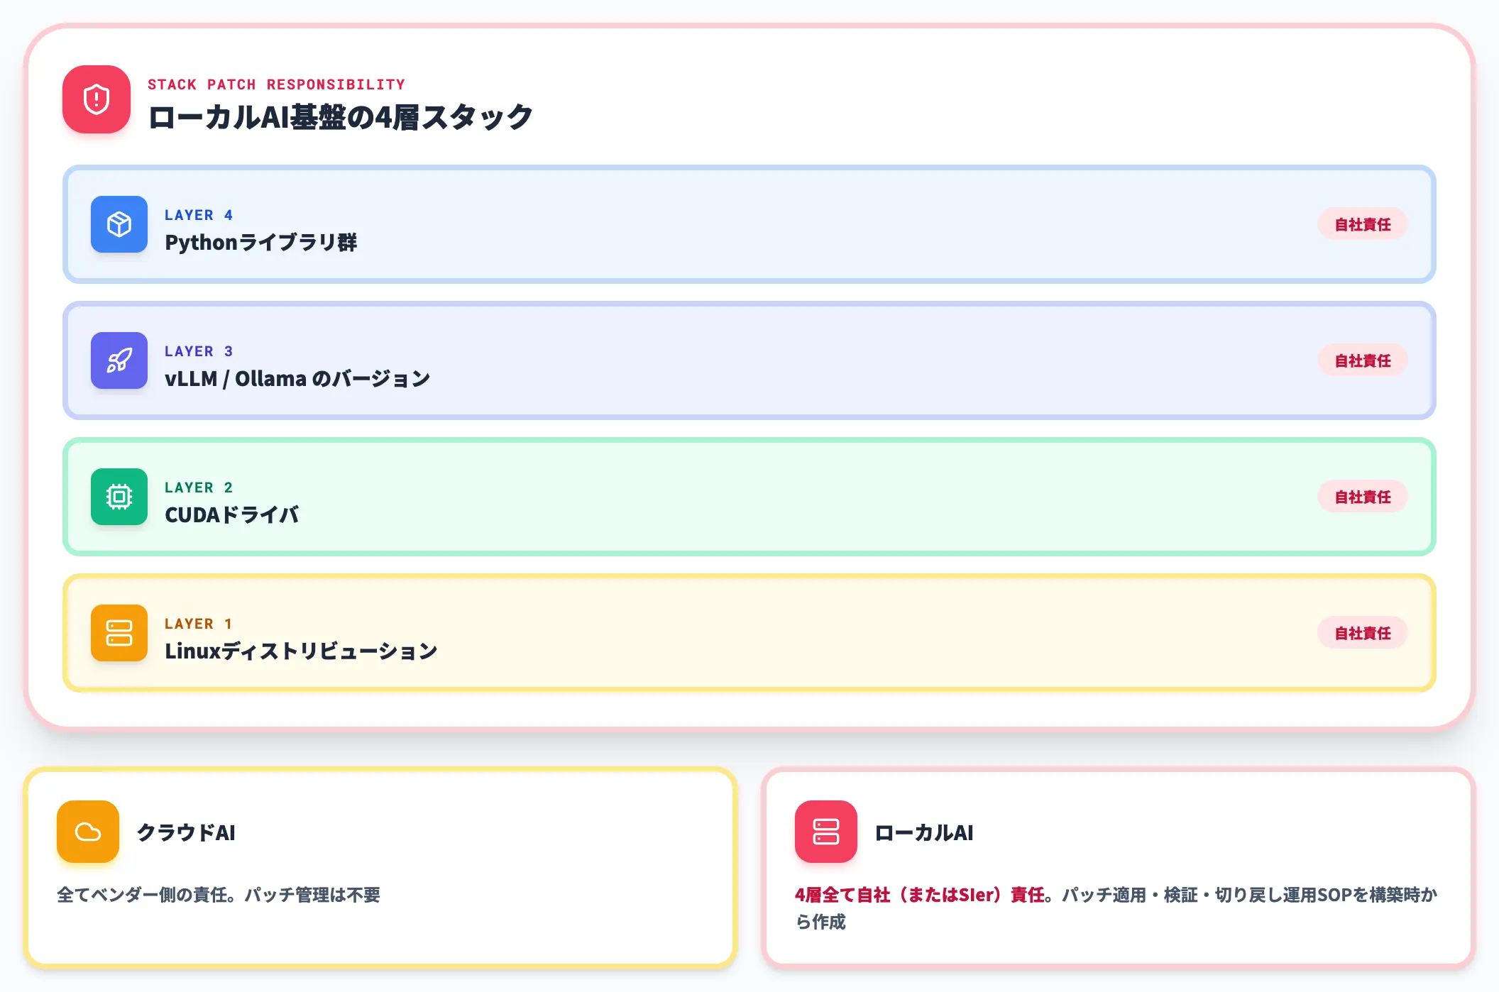Click the STACK PATCH RESPONSIBILITY label
The image size is (1499, 992).
tap(276, 84)
